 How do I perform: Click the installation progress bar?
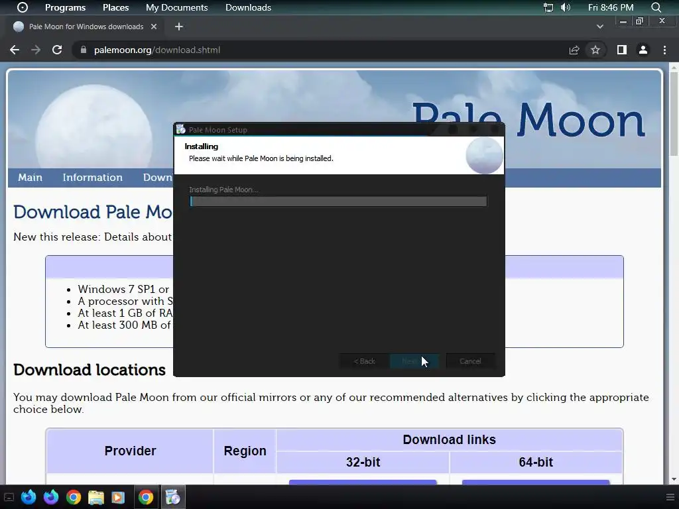(338, 201)
